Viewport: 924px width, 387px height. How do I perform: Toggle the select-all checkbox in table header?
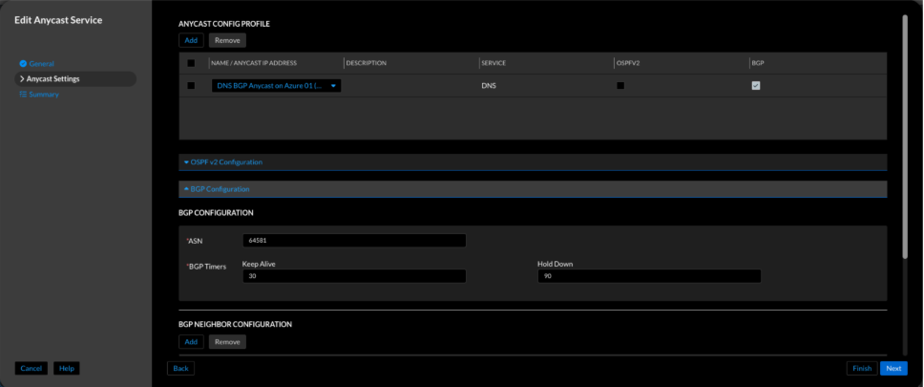191,63
